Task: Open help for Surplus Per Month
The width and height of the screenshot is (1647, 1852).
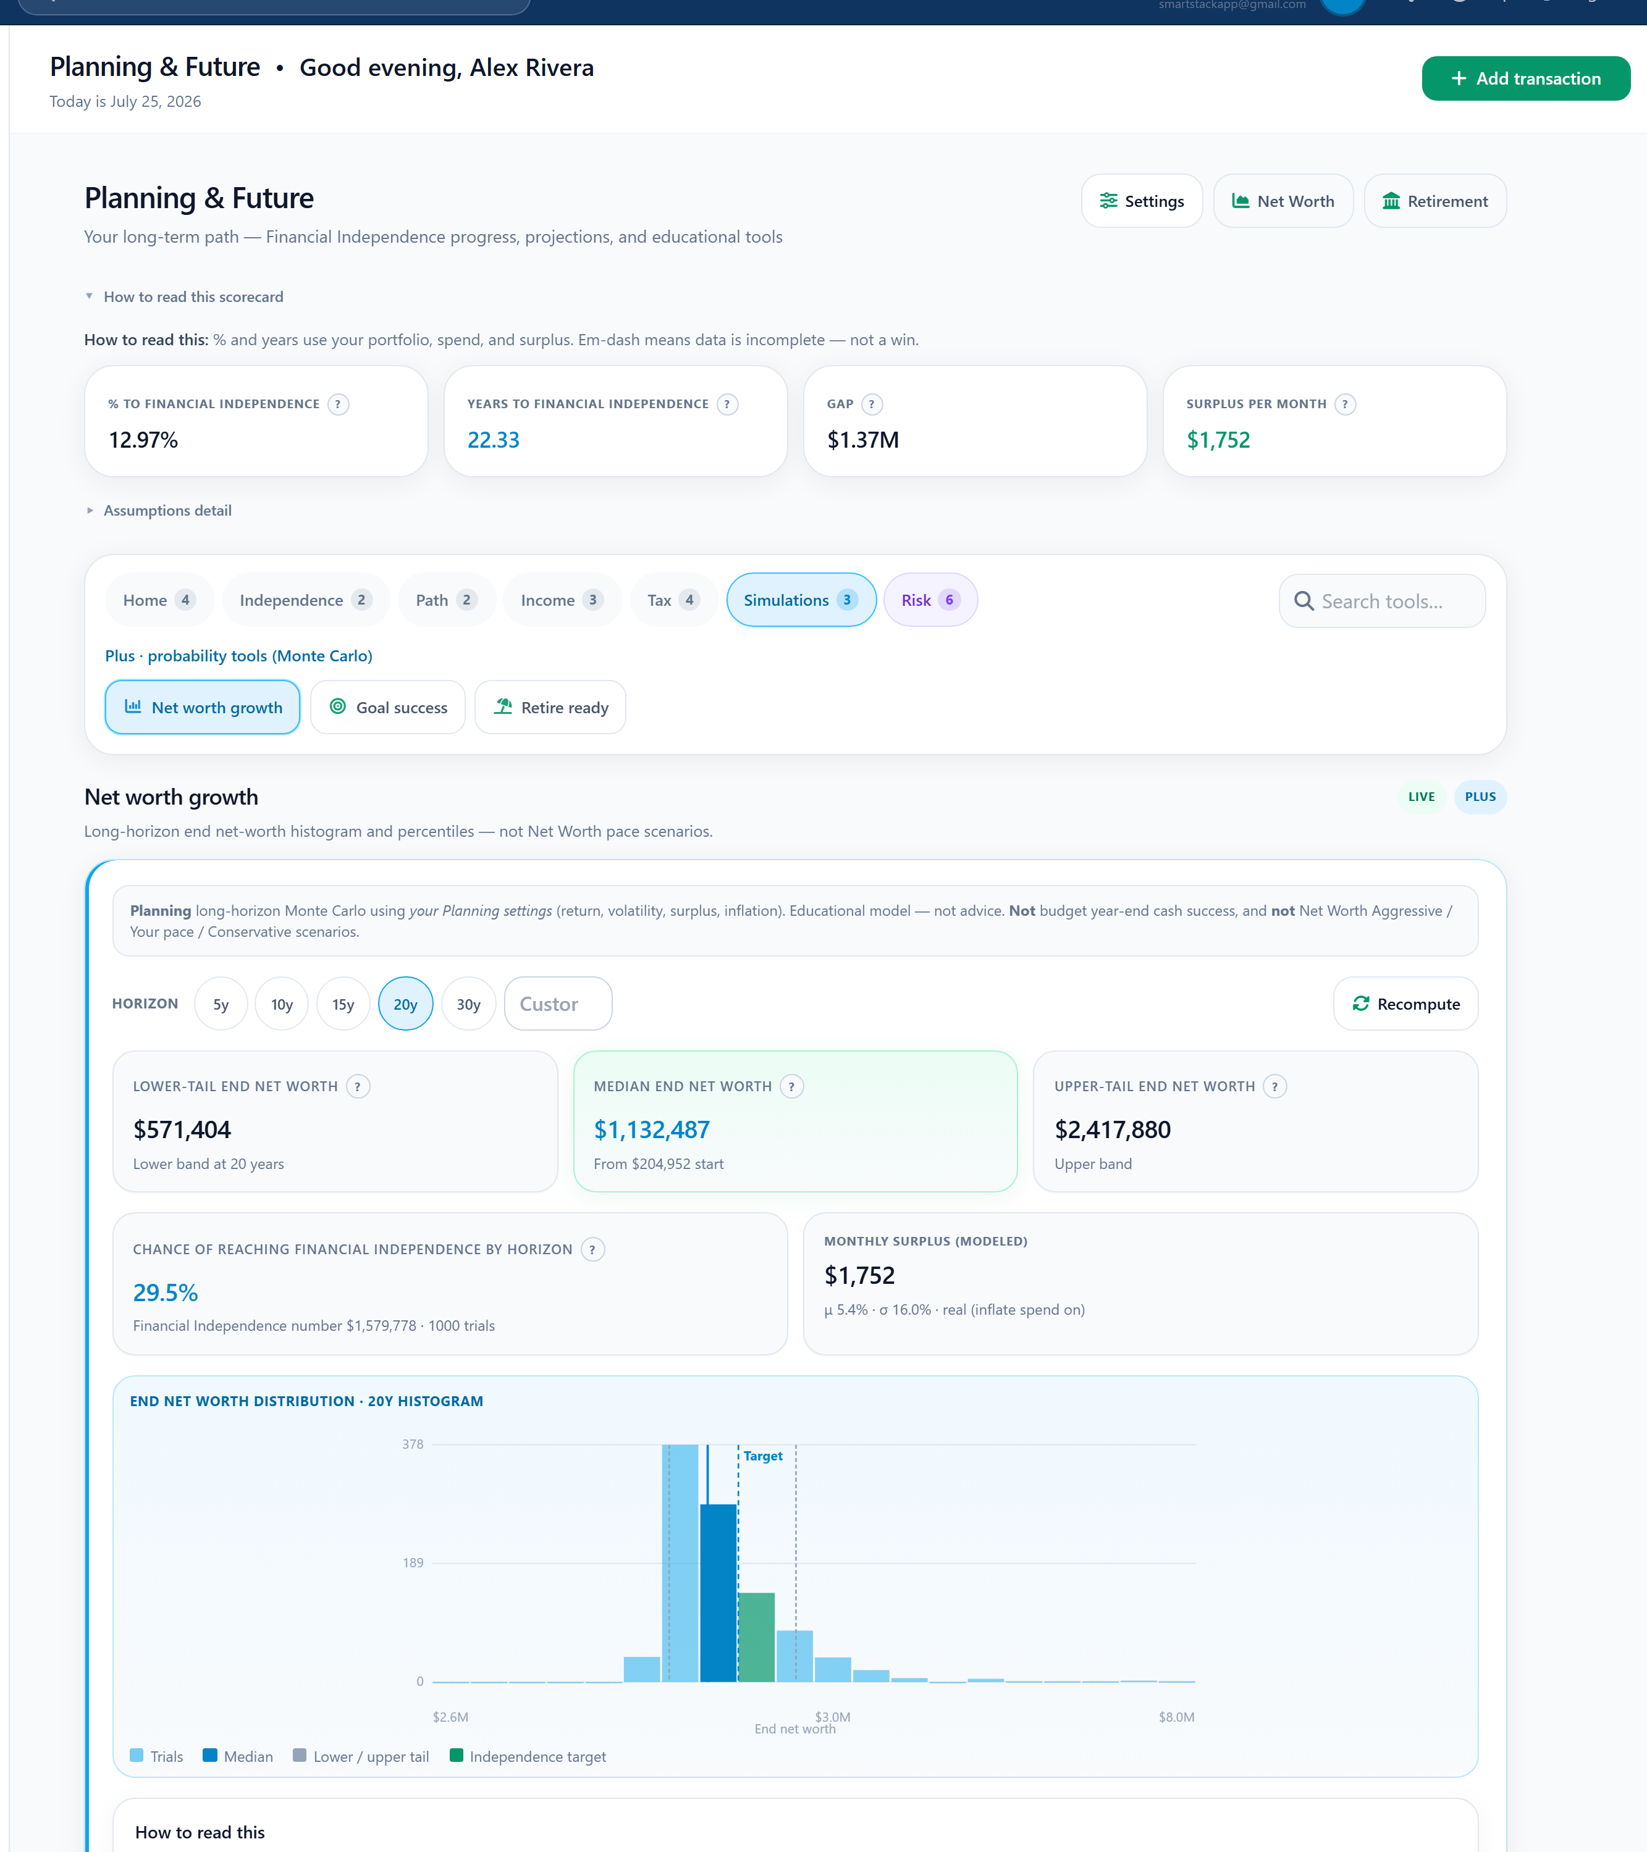Action: (1345, 404)
